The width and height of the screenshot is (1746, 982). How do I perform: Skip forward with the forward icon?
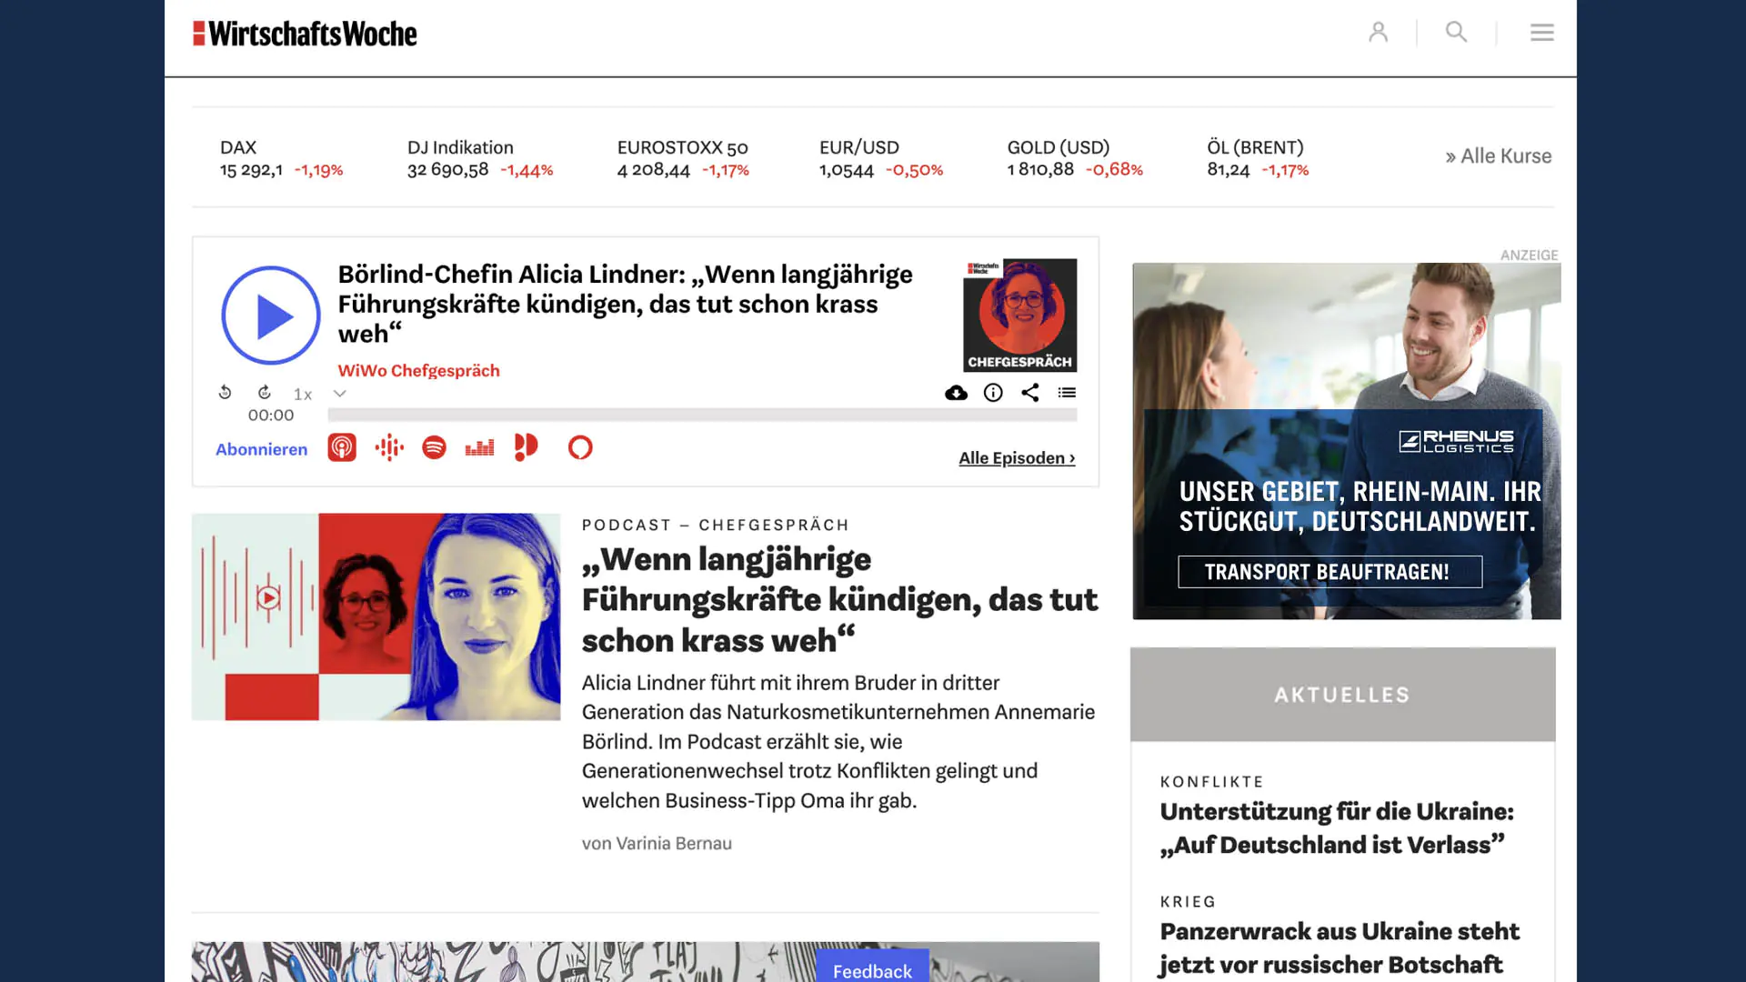(264, 392)
